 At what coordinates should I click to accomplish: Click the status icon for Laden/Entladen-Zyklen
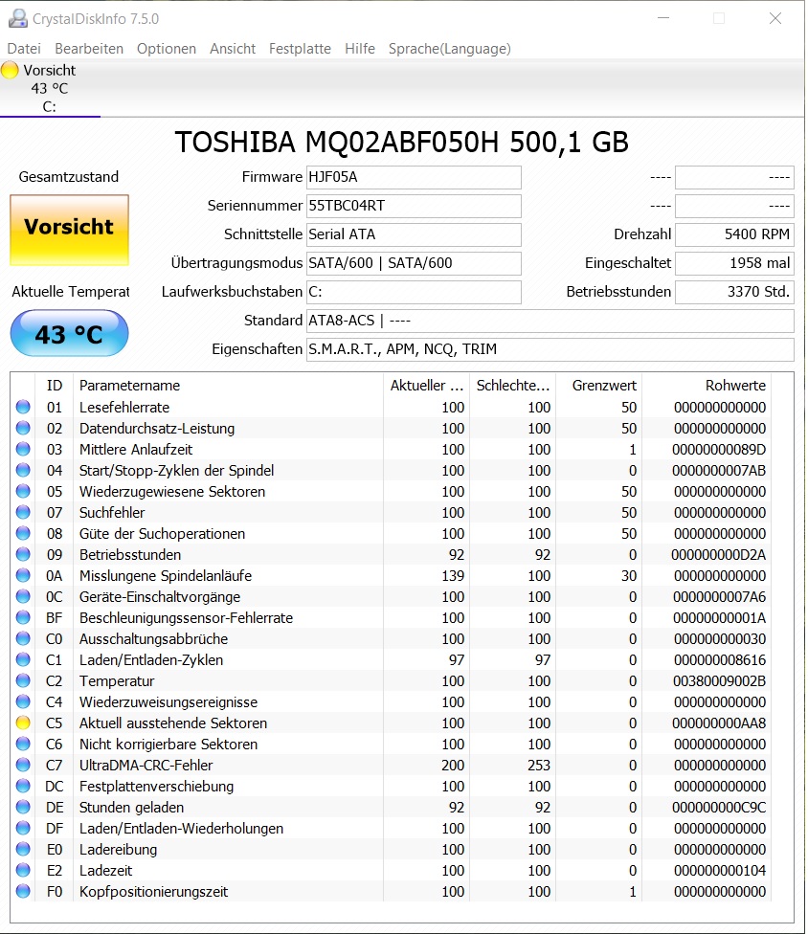pos(23,659)
